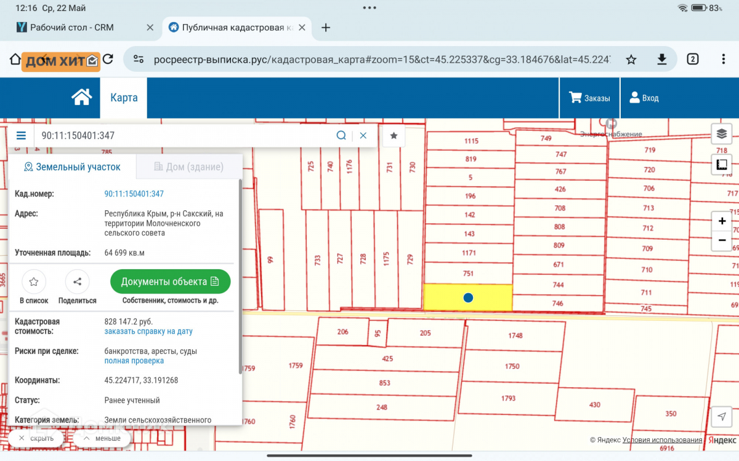Zoom out the map with minus button
This screenshot has width=739, height=461.
(722, 241)
